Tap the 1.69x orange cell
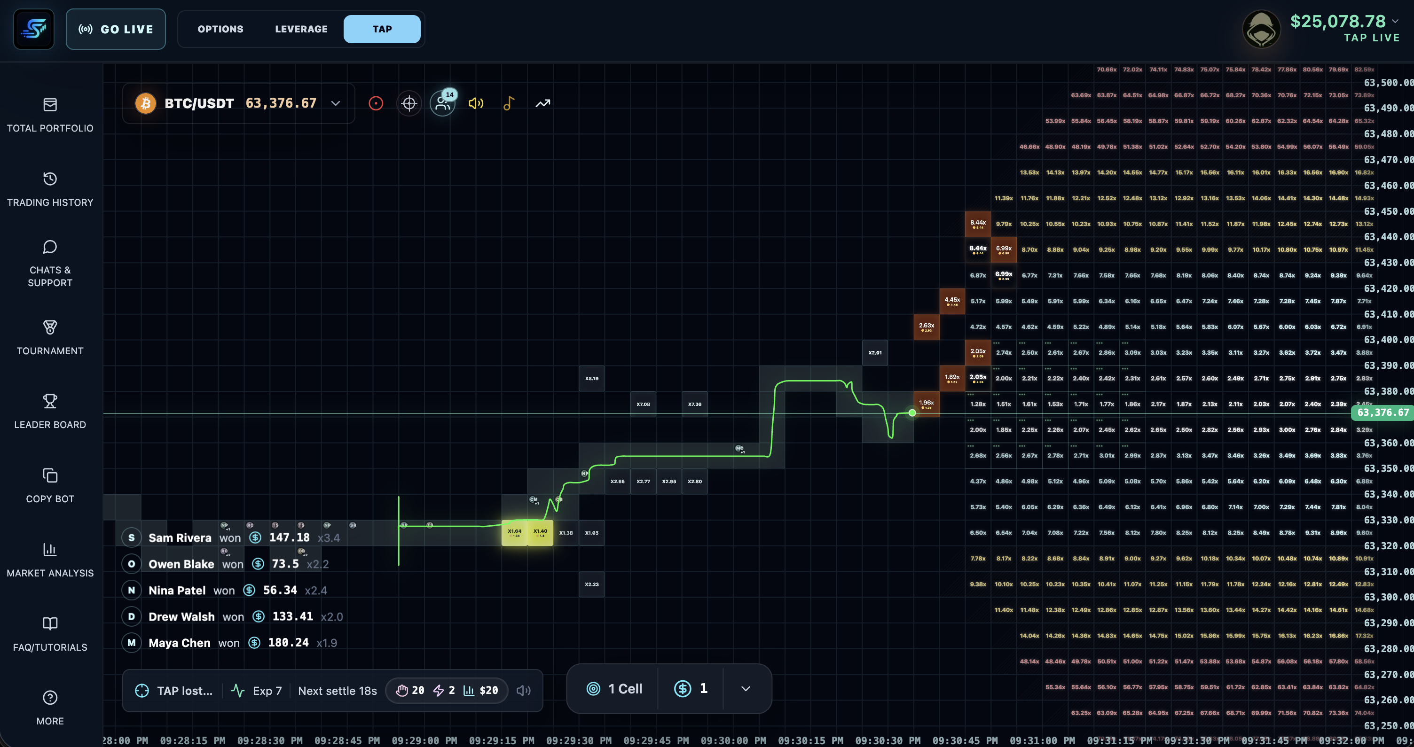 (952, 379)
